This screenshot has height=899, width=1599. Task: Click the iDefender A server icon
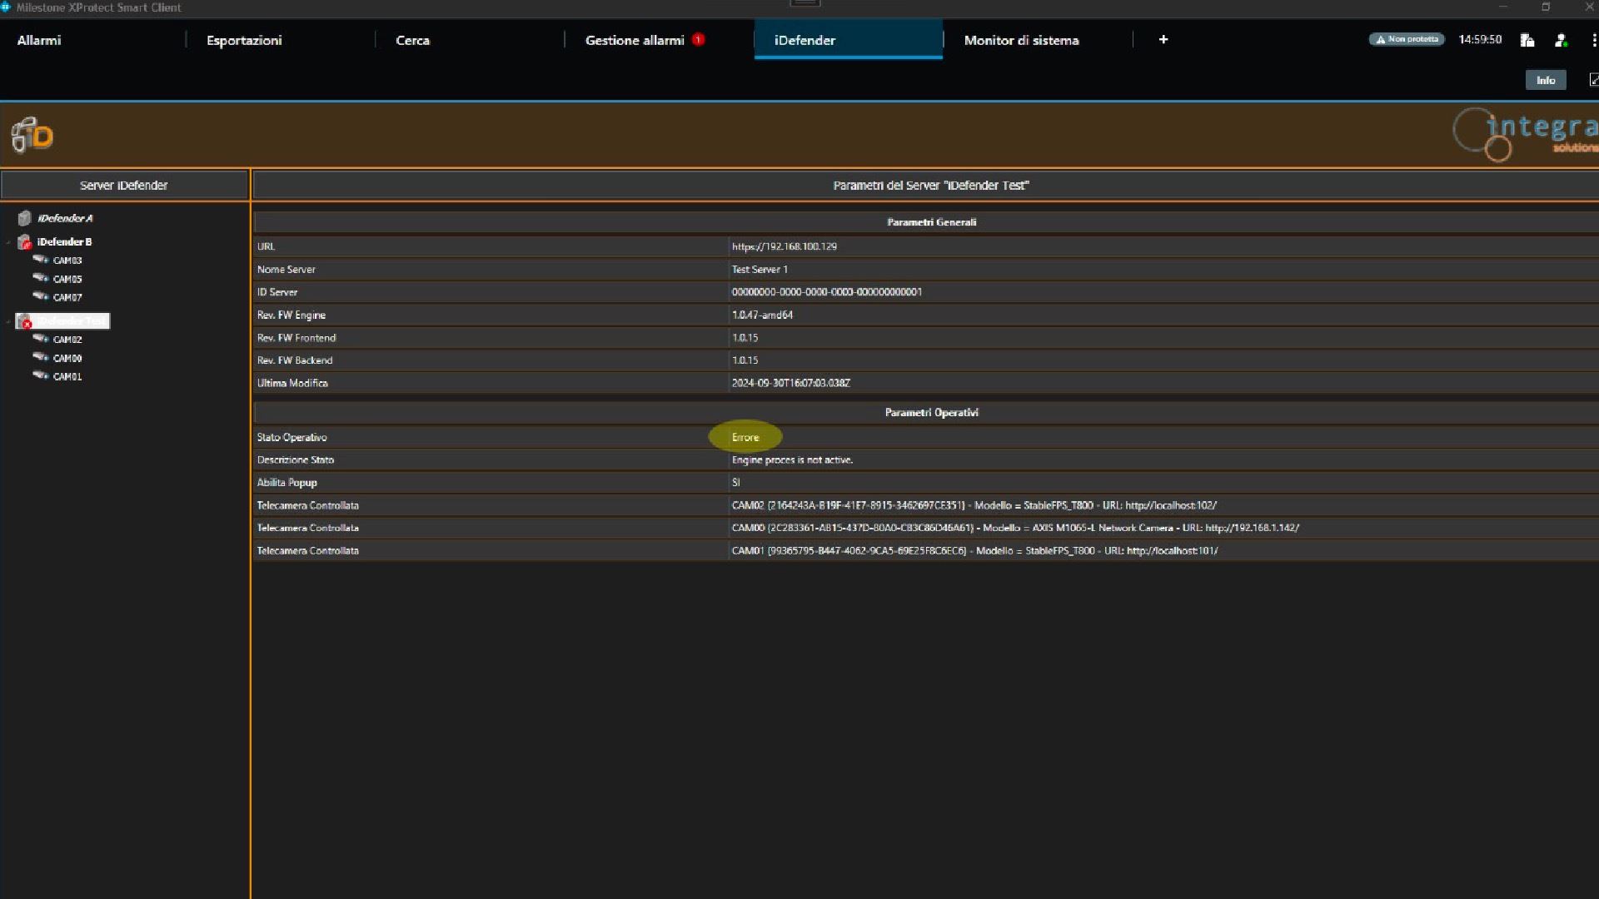[24, 218]
